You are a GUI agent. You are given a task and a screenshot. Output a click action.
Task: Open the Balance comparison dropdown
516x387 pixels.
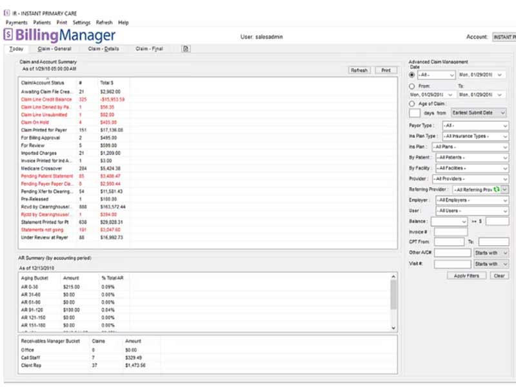[x=449, y=221]
